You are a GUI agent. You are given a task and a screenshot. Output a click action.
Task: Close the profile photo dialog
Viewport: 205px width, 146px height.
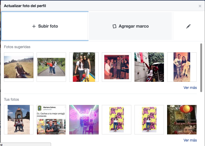[200, 6]
